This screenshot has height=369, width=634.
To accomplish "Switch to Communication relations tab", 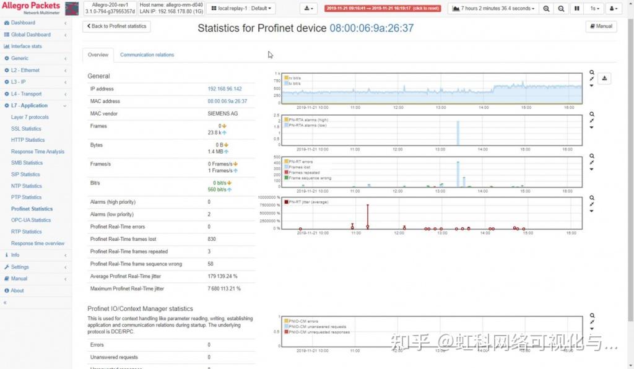I will tap(147, 54).
